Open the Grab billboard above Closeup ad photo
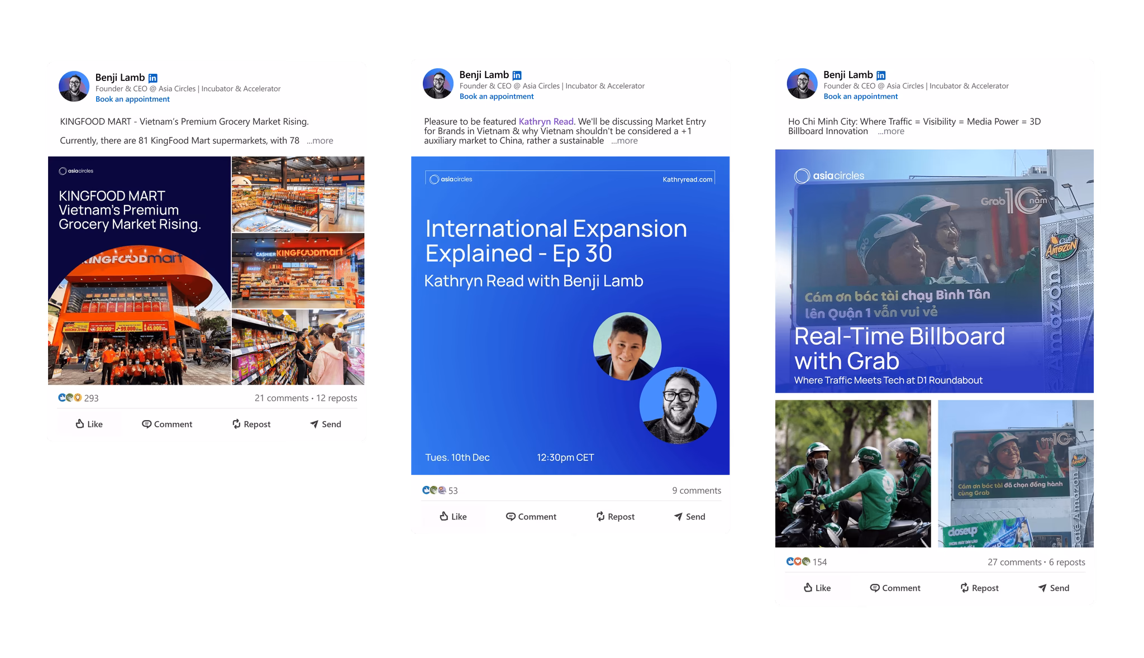This screenshot has height=658, width=1144. click(1016, 474)
